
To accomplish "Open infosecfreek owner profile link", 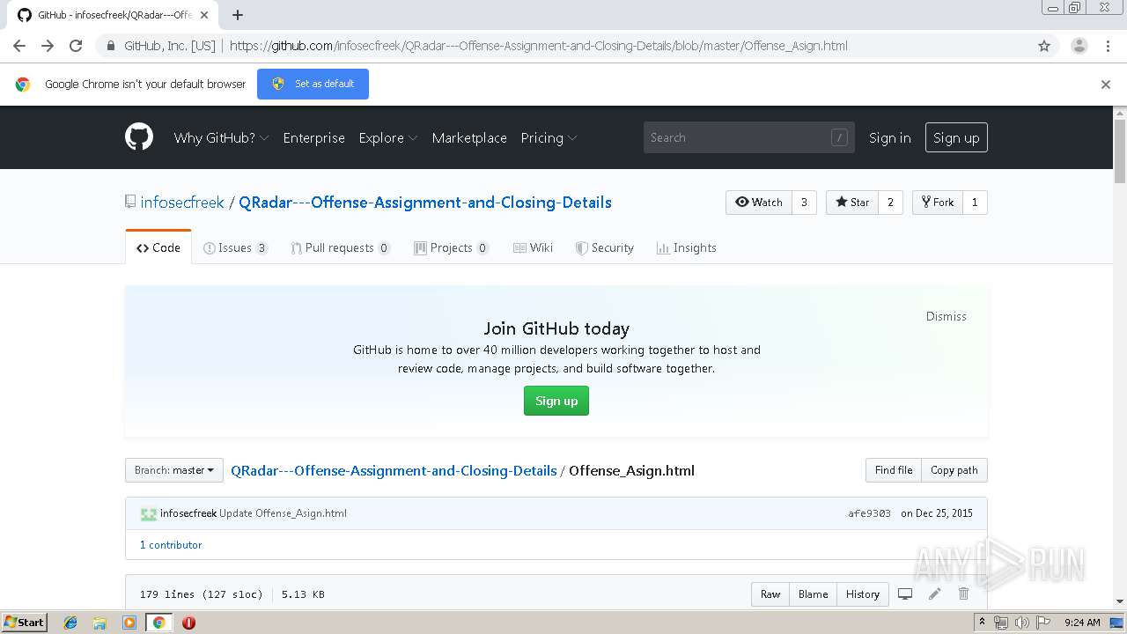I will (182, 203).
